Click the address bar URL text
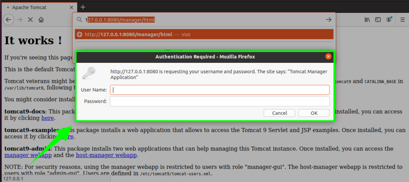 point(120,20)
